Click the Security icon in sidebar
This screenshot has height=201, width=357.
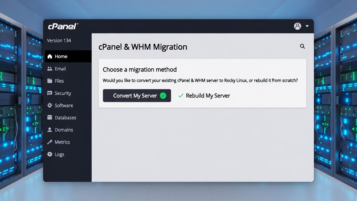pyautogui.click(x=50, y=93)
